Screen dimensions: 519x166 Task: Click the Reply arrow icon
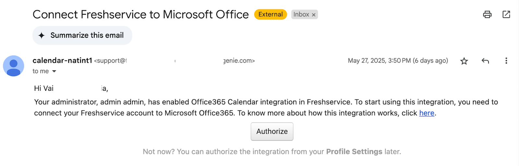485,61
